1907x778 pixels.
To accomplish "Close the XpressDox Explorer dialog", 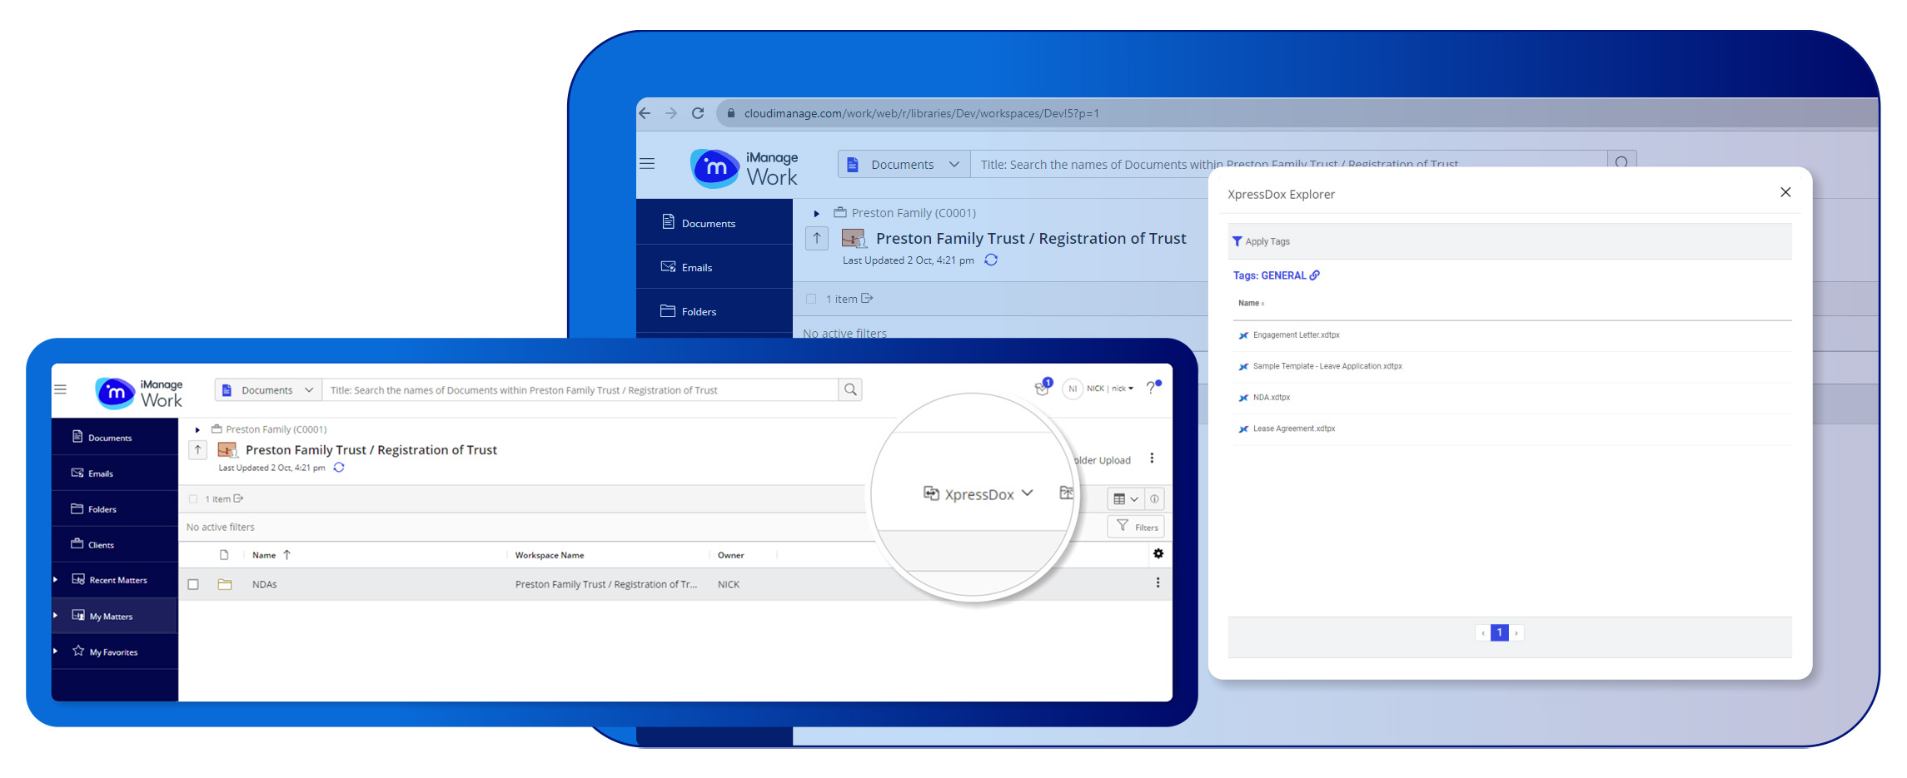I will click(1785, 192).
